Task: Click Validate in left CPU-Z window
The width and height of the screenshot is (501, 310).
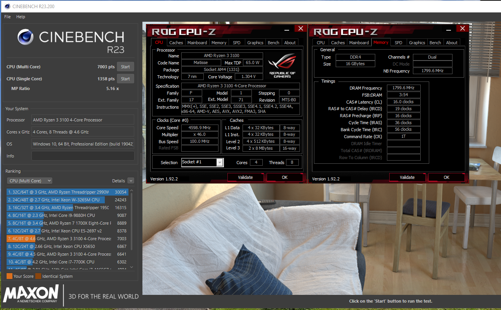Action: point(245,177)
